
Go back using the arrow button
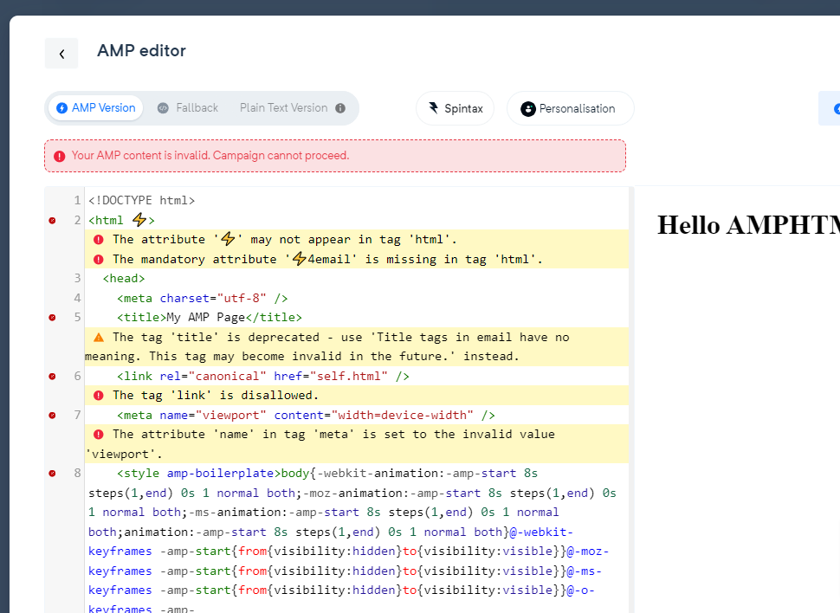tap(61, 53)
